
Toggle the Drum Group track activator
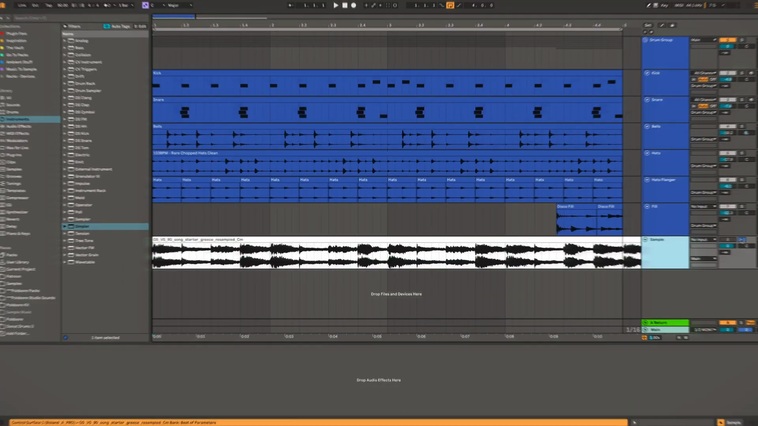727,40
